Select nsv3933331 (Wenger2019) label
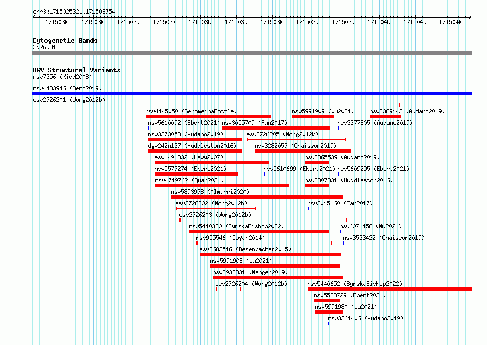The width and height of the screenshot is (487, 345). (250, 272)
